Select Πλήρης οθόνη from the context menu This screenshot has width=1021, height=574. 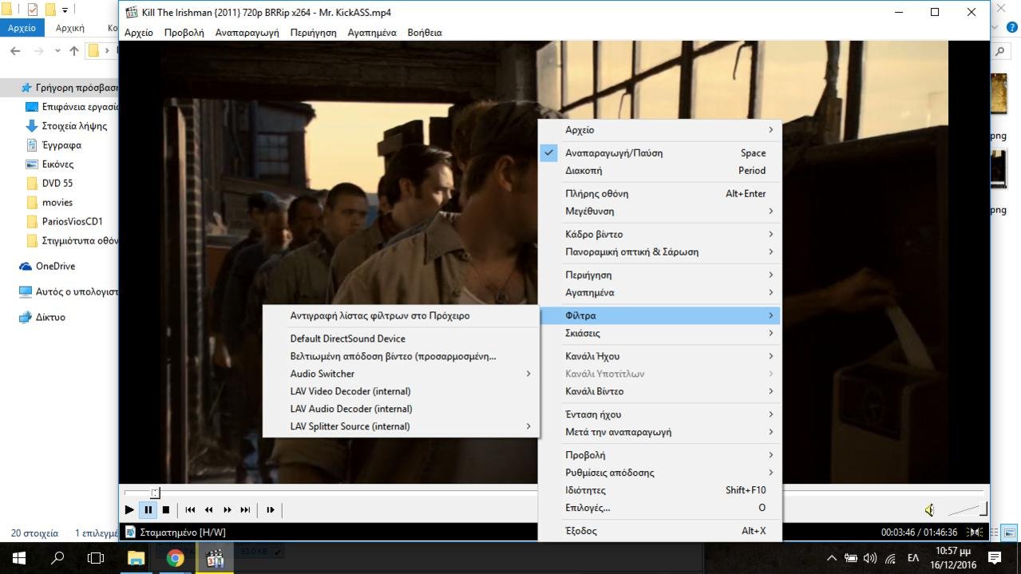(596, 193)
